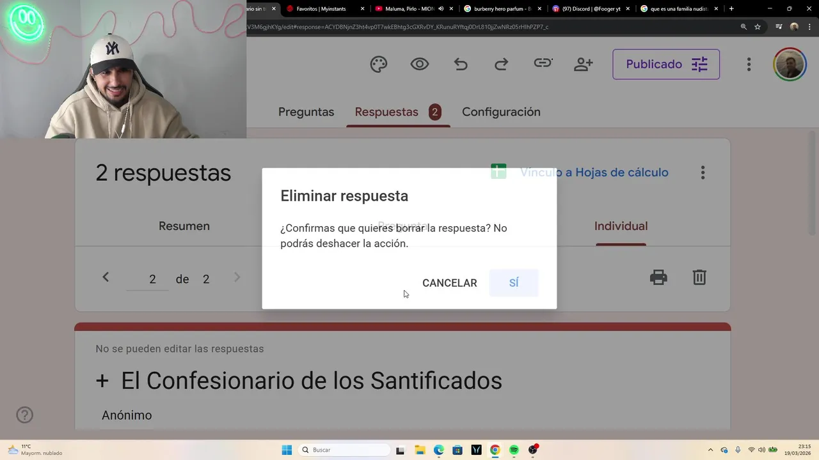Screen dimensions: 819x460
Task: Click CANCELAR in the delete dialog
Action: click(x=449, y=283)
